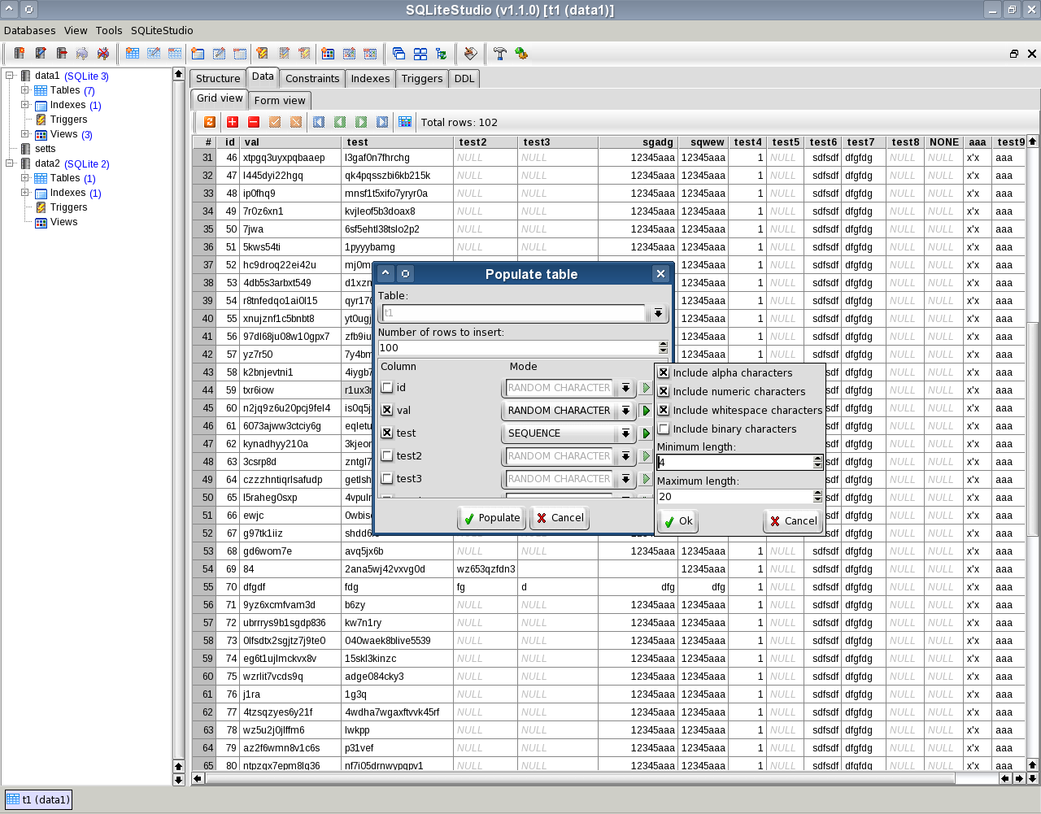This screenshot has width=1041, height=814.
Task: Enable Include binary characters
Action: [663, 429]
